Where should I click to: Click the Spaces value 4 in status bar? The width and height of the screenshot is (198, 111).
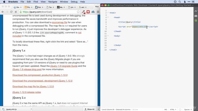click(x=191, y=109)
